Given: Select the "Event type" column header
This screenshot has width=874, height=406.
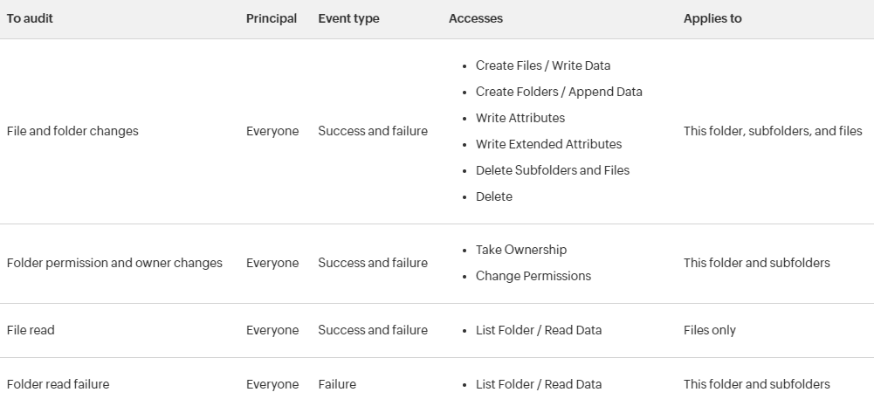Looking at the screenshot, I should click(348, 18).
